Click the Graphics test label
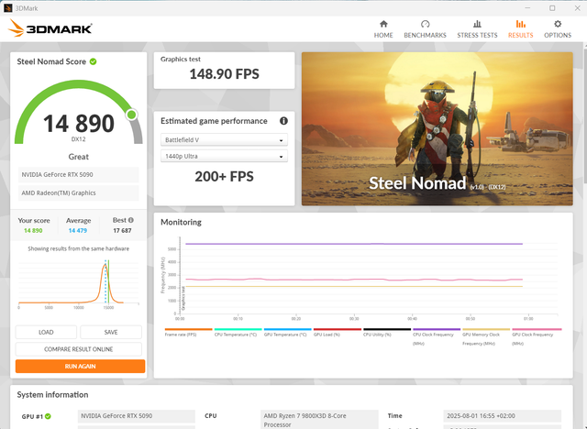The width and height of the screenshot is (587, 429). click(x=181, y=59)
